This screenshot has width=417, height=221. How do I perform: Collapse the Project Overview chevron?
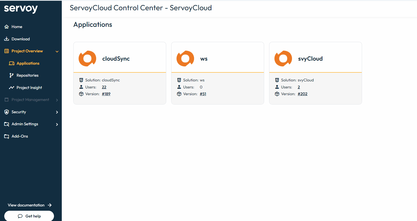coord(57,51)
